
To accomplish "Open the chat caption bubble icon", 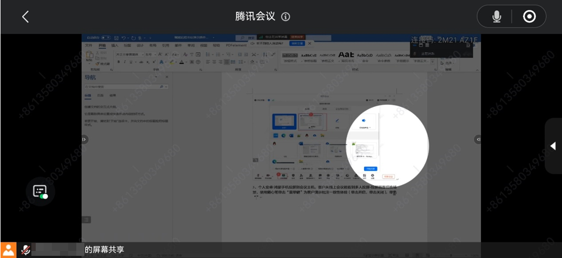I will [x=41, y=191].
